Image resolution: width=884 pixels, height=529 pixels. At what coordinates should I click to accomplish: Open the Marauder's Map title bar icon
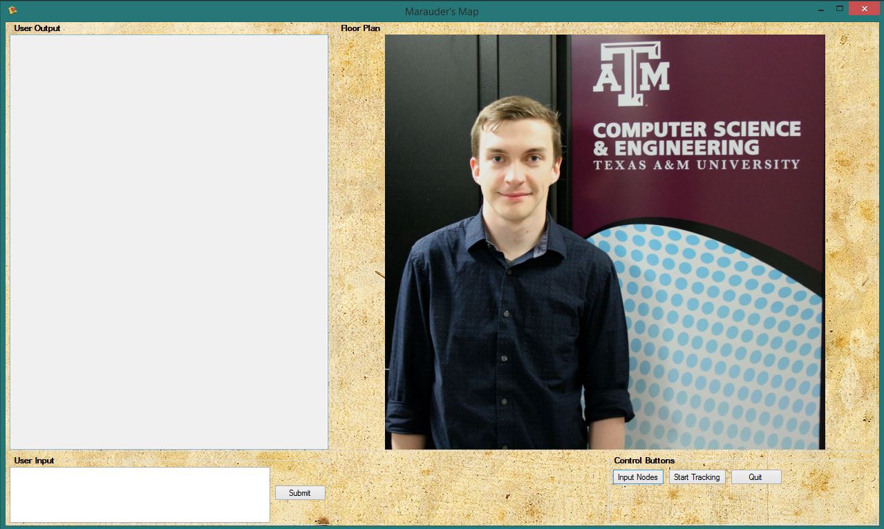(12, 10)
